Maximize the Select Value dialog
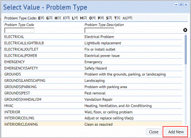The image size is (191, 138). [181, 5]
